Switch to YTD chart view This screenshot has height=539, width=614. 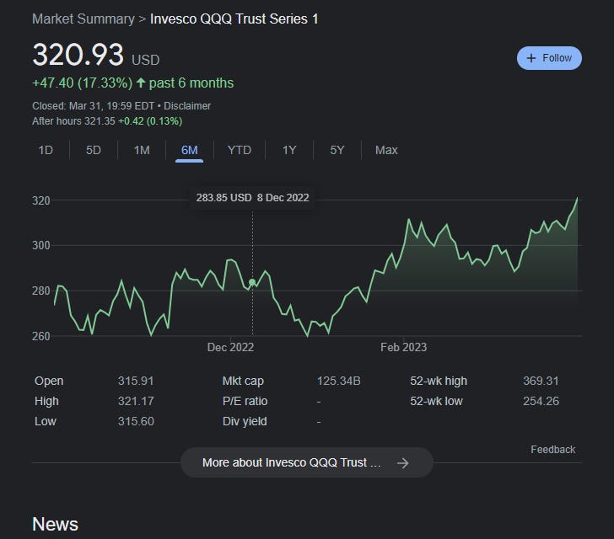[x=240, y=150]
